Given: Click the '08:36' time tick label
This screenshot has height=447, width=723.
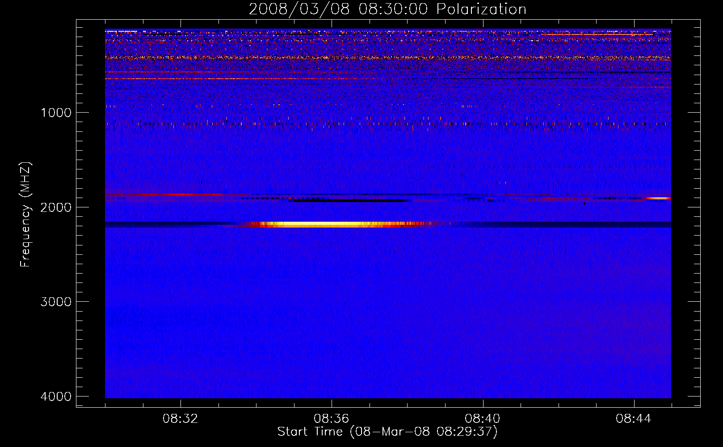Looking at the screenshot, I should [x=332, y=419].
